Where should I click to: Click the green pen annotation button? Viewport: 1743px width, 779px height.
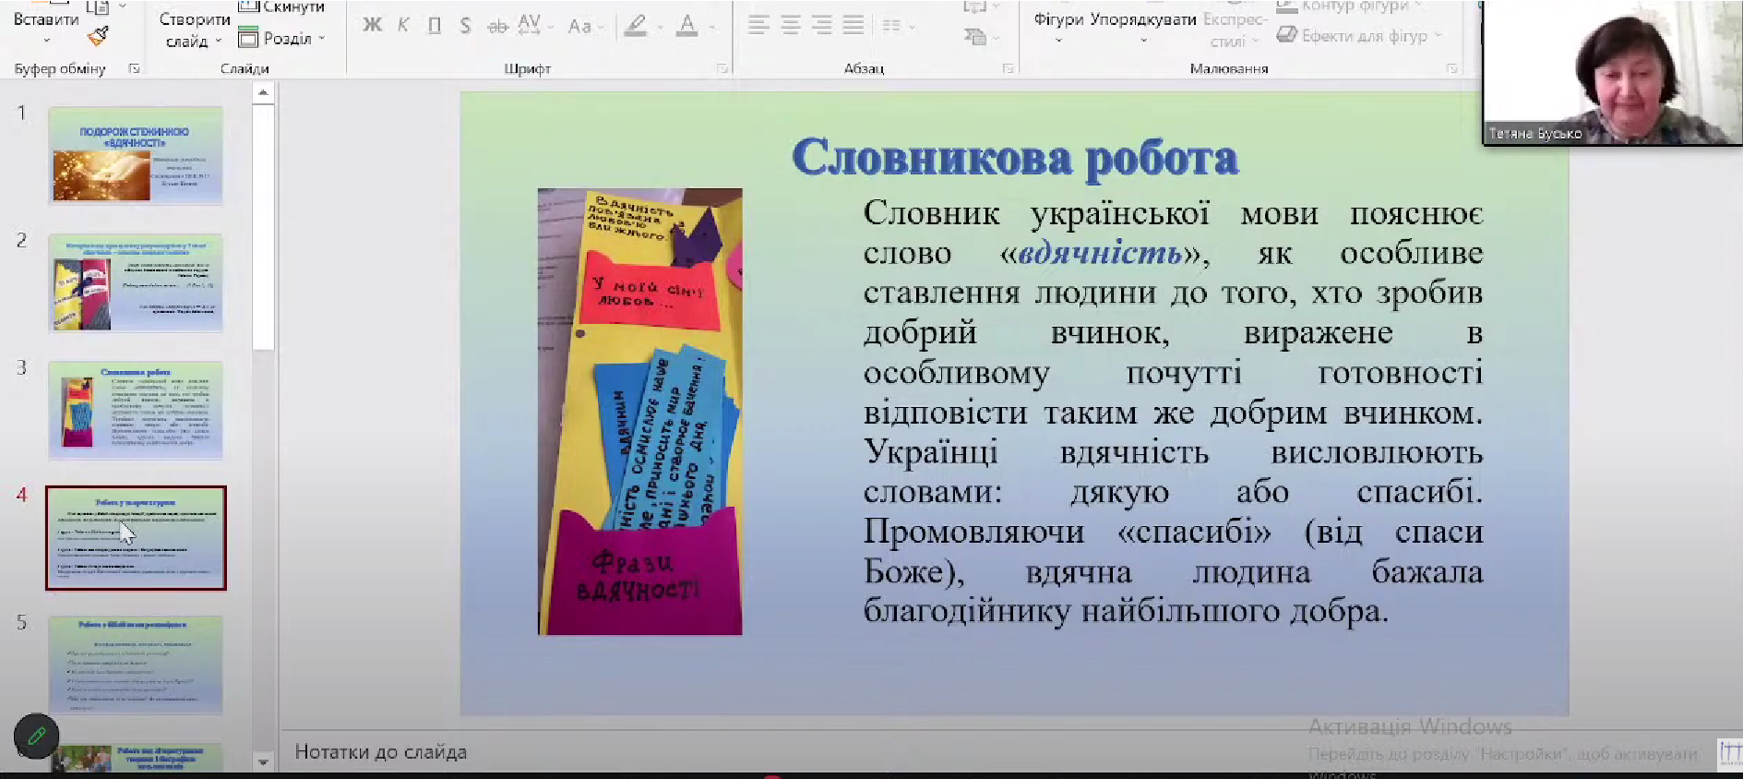[37, 736]
